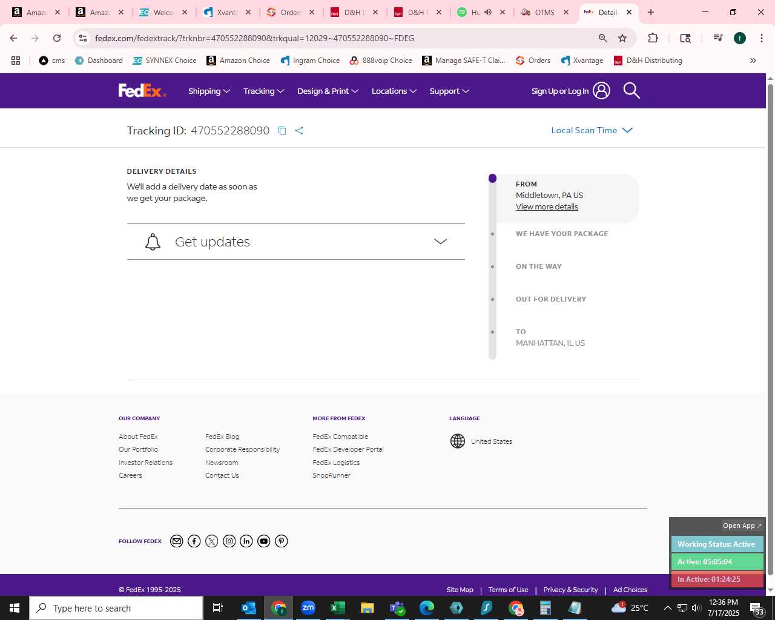Show hidden system tray icons

tap(667, 608)
